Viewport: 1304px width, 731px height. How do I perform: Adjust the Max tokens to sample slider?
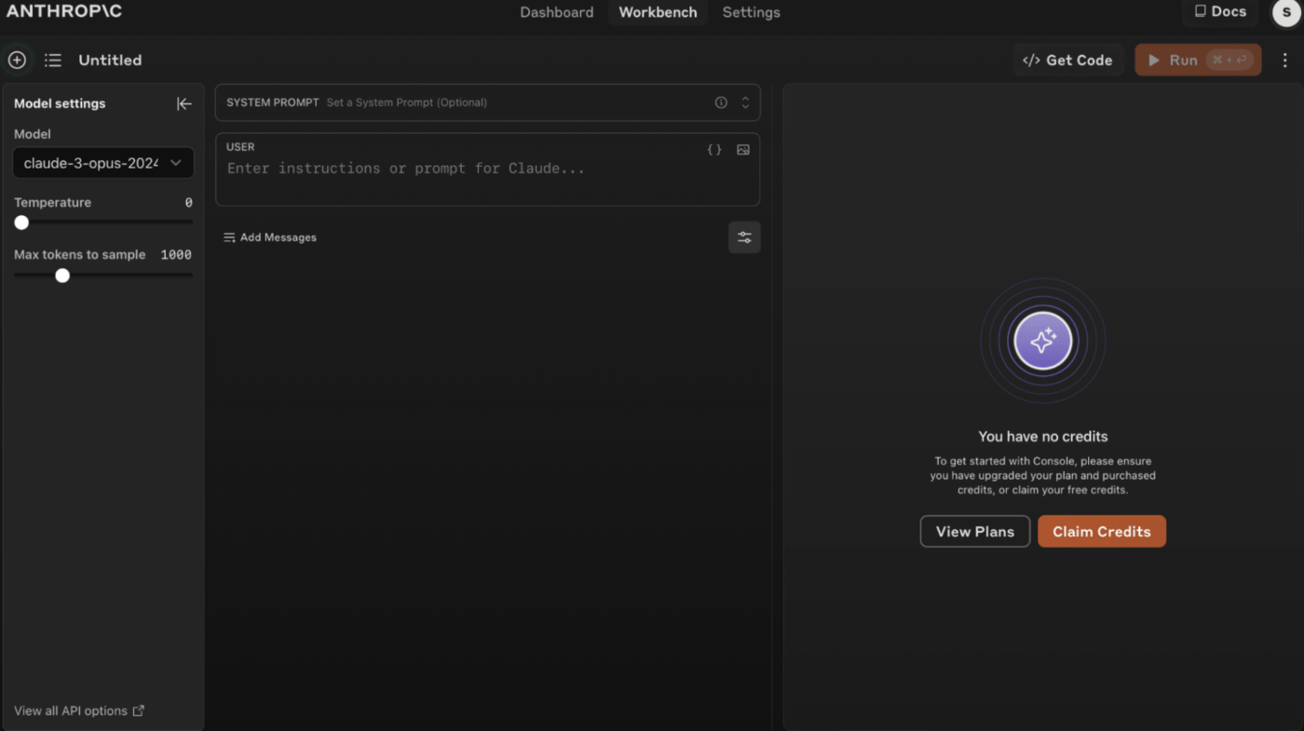click(62, 276)
